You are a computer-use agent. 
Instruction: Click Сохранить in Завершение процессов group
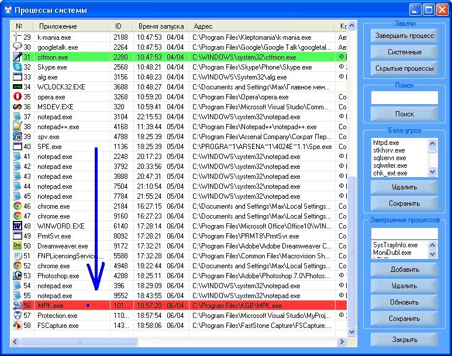point(404,319)
